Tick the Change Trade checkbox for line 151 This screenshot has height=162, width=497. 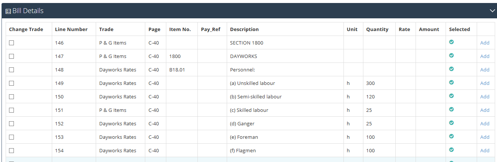12,110
